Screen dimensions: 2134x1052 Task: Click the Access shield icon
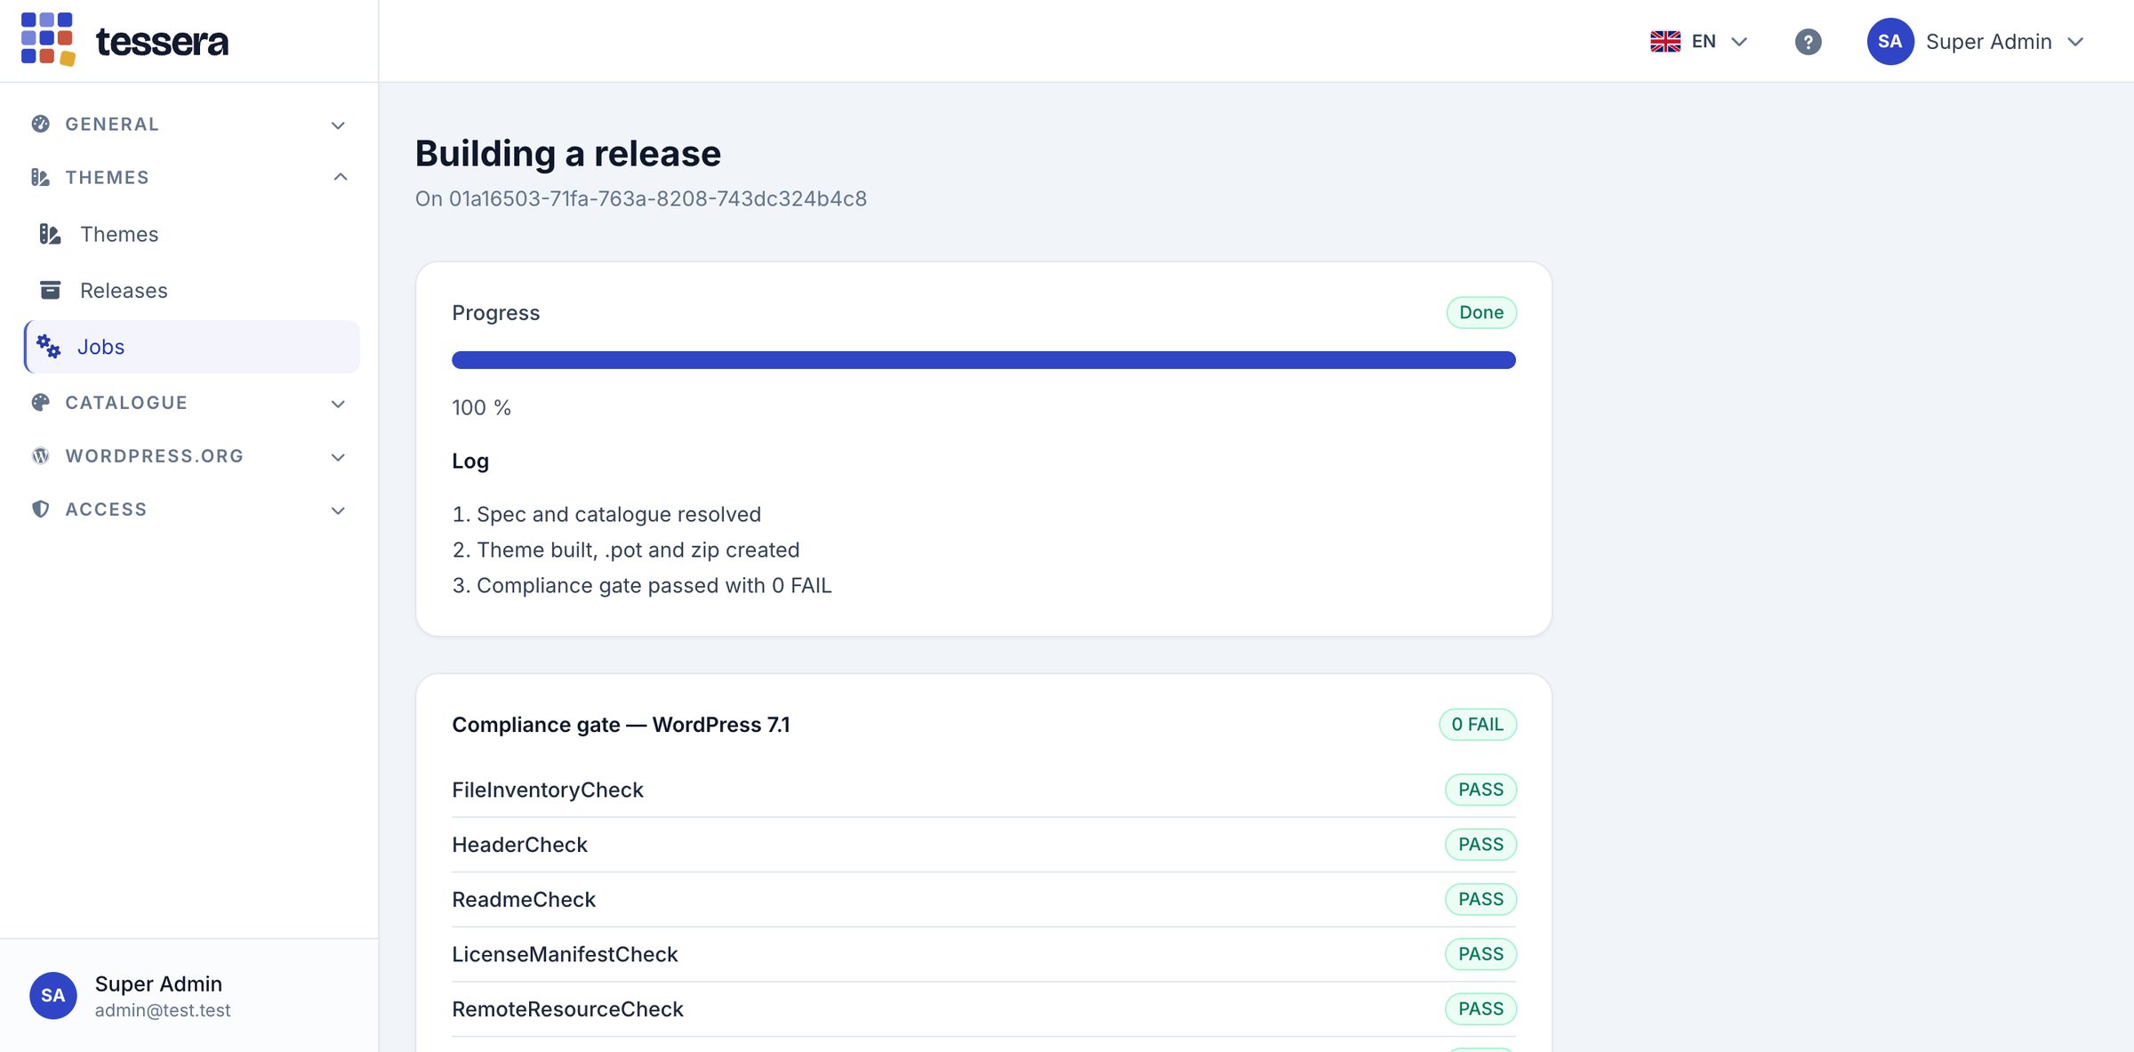pos(41,509)
